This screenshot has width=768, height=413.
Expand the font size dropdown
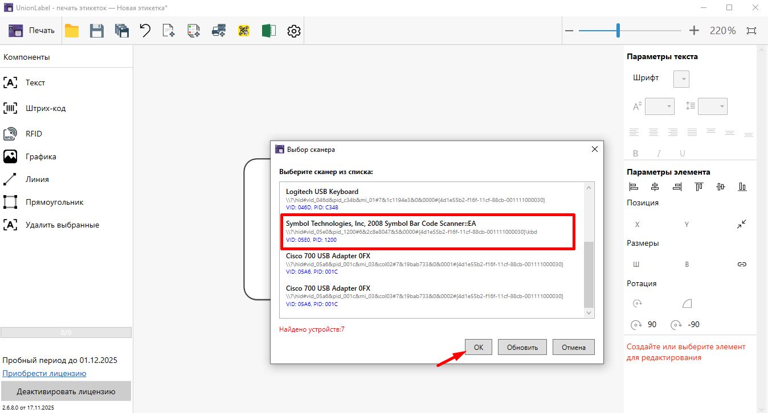point(660,106)
